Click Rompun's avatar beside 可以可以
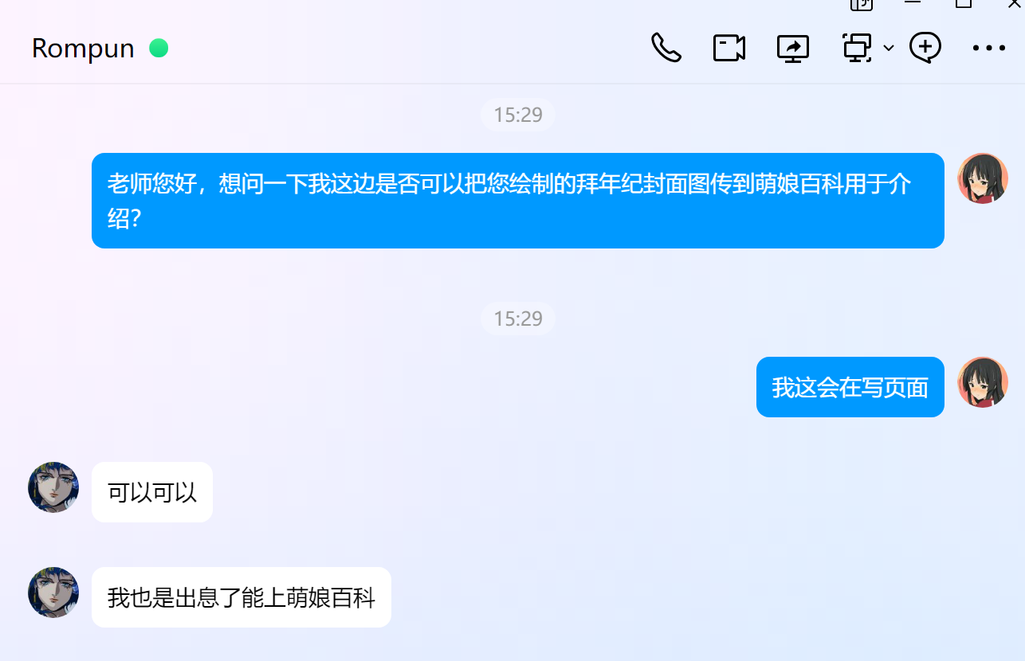Image resolution: width=1025 pixels, height=661 pixels. pyautogui.click(x=53, y=487)
